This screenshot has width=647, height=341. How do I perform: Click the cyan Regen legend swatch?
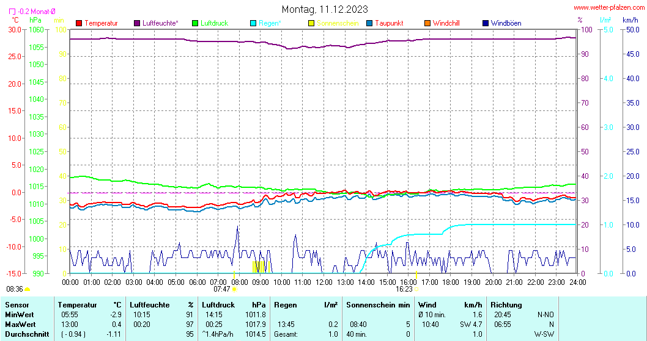253,23
